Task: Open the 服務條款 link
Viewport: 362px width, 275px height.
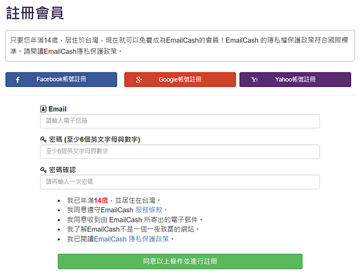Action: pyautogui.click(x=149, y=210)
